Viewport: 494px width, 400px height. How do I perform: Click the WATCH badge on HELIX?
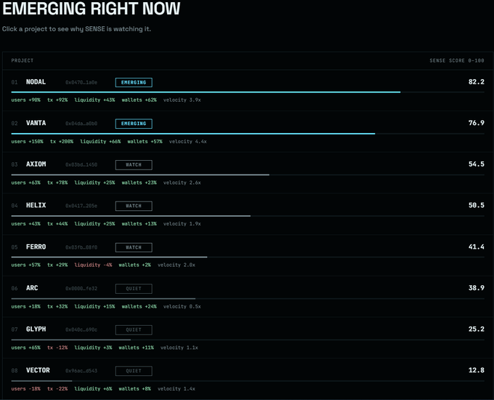pyautogui.click(x=134, y=206)
